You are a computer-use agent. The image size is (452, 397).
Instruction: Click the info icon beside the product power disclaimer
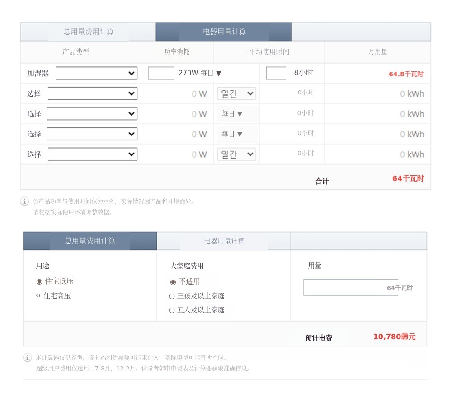[x=24, y=201]
